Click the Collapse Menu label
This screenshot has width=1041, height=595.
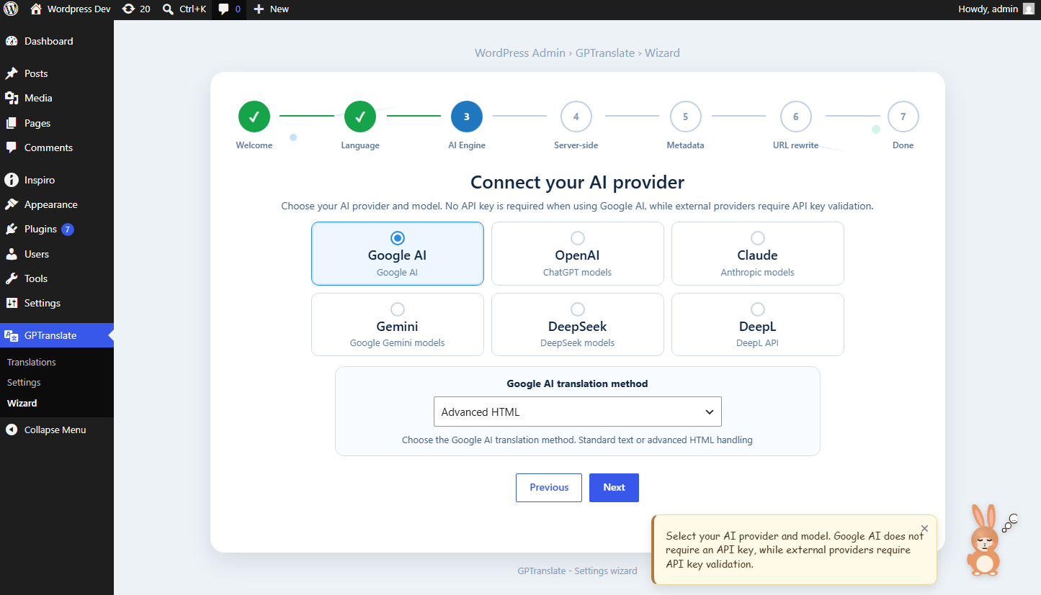click(55, 430)
